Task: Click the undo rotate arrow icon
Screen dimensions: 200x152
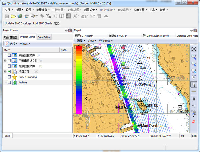Action: [194, 106]
